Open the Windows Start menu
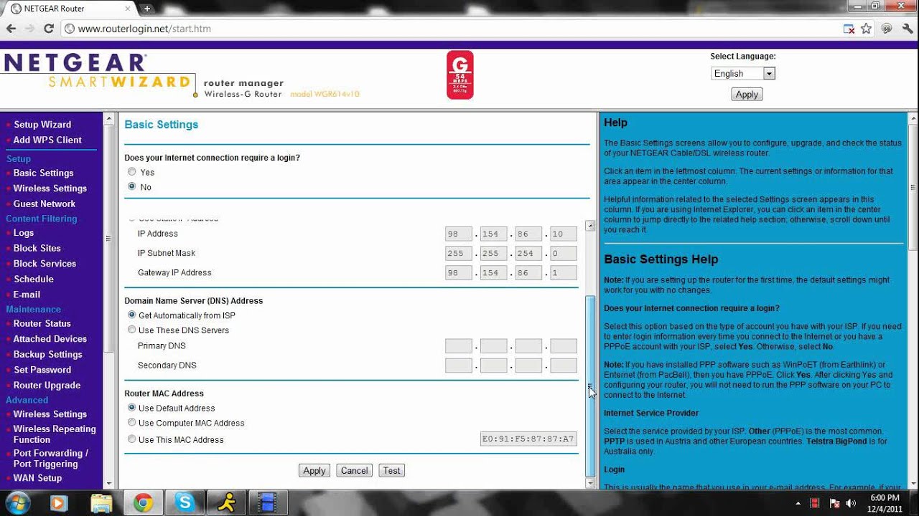Image resolution: width=919 pixels, height=516 pixels. coord(17,502)
